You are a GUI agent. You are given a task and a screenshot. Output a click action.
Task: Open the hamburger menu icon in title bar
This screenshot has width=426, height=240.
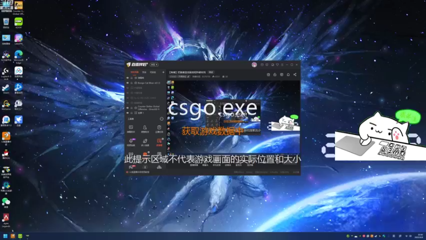click(x=282, y=65)
